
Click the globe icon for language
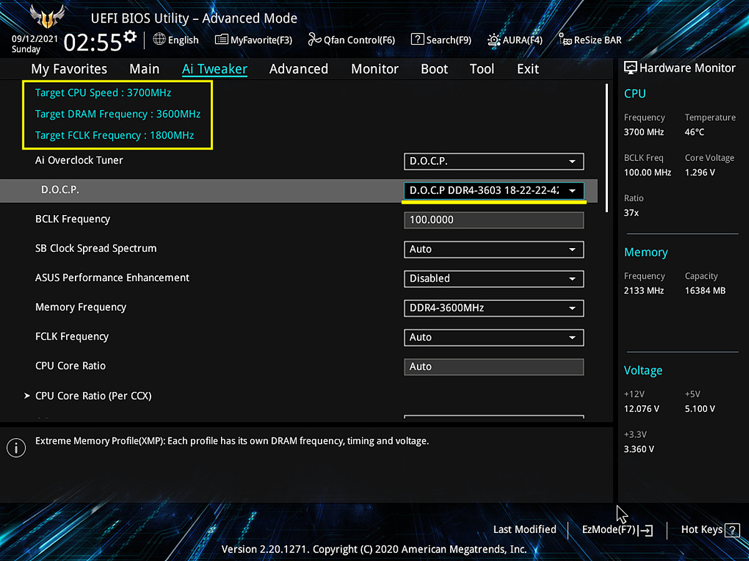[159, 39]
